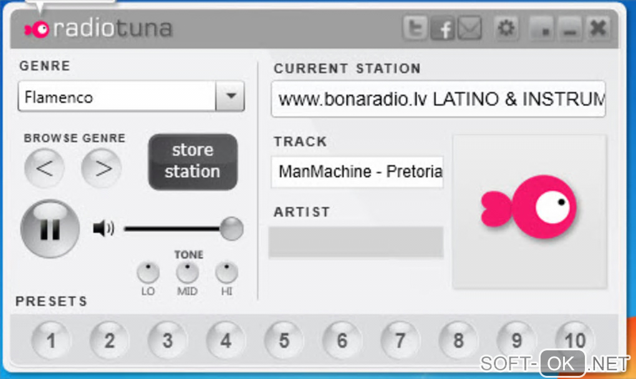Viewport: 636px width, 379px height.
Task: Adjust the volume slider knob
Action: [x=231, y=229]
